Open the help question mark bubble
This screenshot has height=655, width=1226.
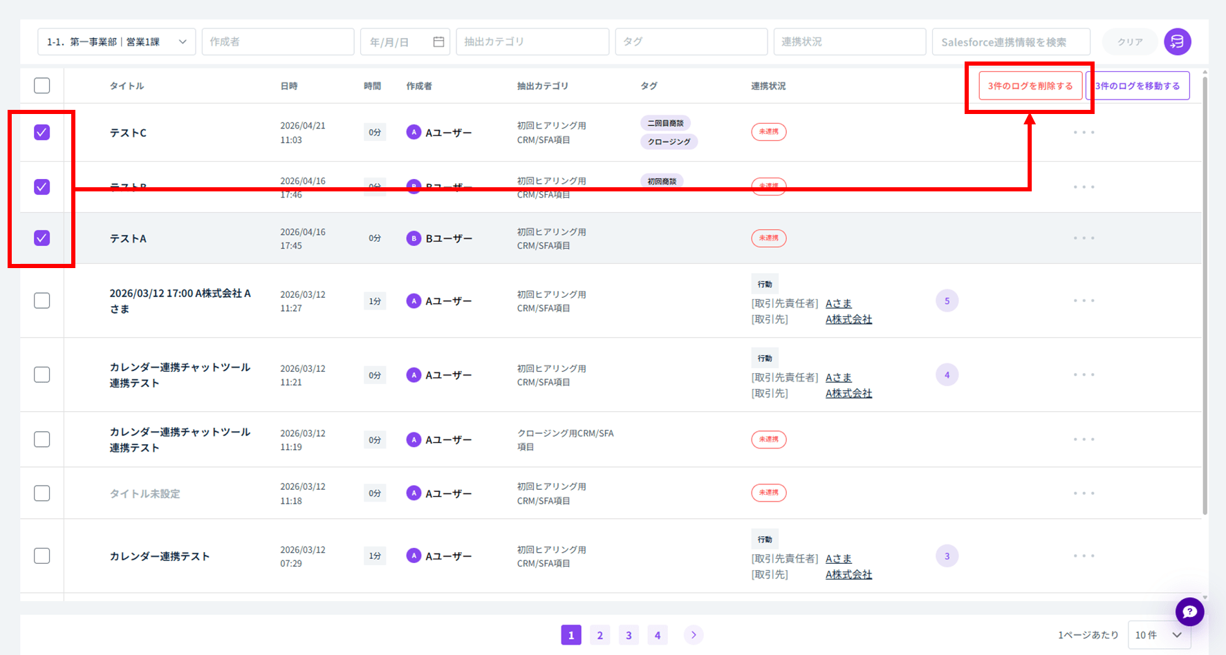1189,611
